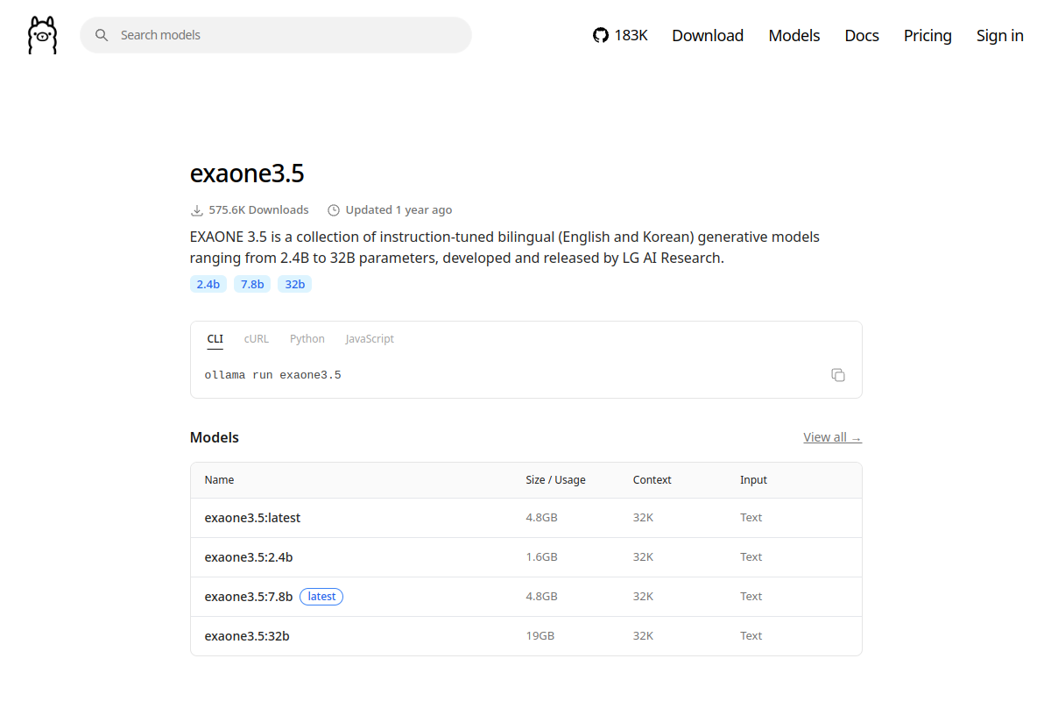The image size is (1051, 701).
Task: Click the 'Size / Usage' column header
Action: (555, 480)
